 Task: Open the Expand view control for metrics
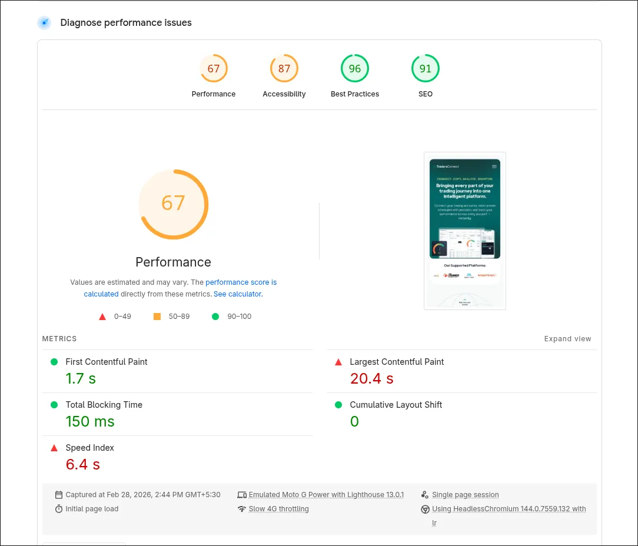(x=567, y=338)
